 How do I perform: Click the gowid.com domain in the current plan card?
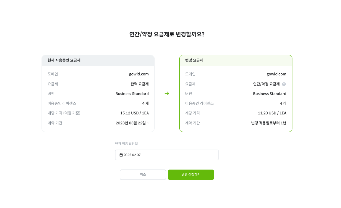[x=139, y=74]
